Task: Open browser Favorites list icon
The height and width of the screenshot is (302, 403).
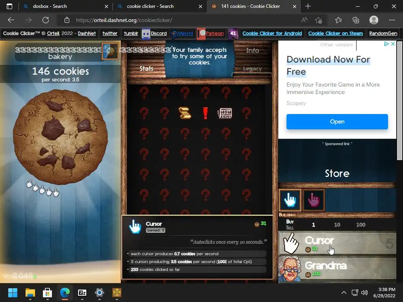Action: (x=338, y=20)
